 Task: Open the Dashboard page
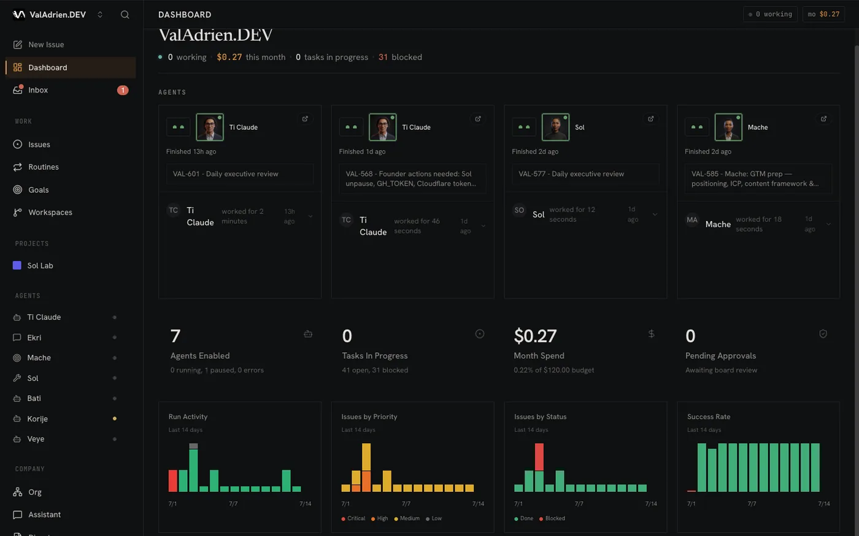click(x=71, y=67)
